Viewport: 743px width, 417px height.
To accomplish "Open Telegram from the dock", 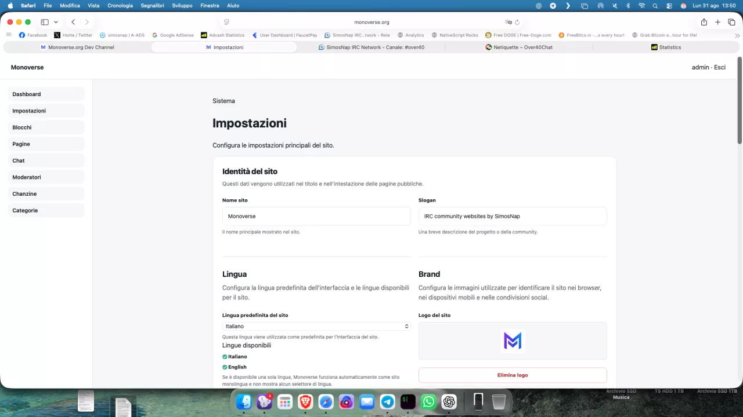I will coord(387,401).
